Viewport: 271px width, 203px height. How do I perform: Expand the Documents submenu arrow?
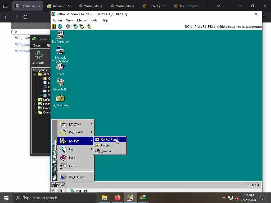(x=91, y=132)
